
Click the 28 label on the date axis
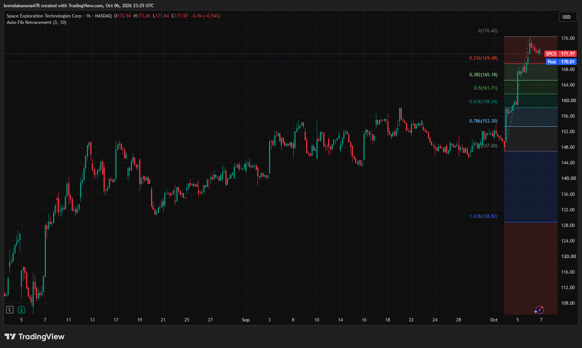pyautogui.click(x=459, y=320)
